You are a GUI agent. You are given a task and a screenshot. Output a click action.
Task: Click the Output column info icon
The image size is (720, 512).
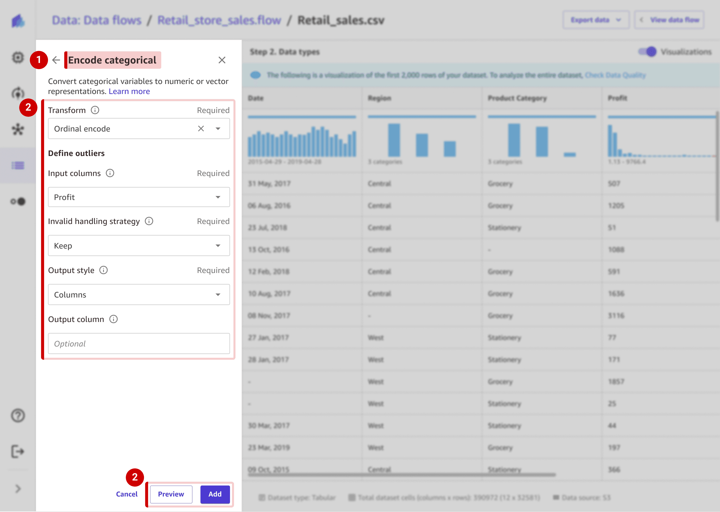click(113, 319)
